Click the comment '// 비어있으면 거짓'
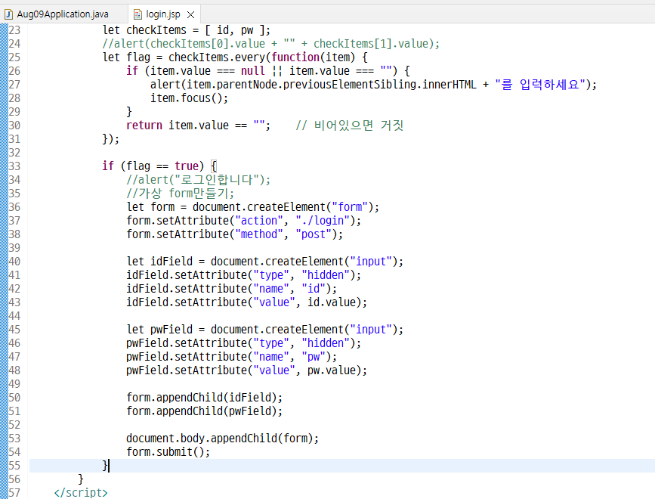Viewport: 655px width, 499px height. tap(349, 126)
